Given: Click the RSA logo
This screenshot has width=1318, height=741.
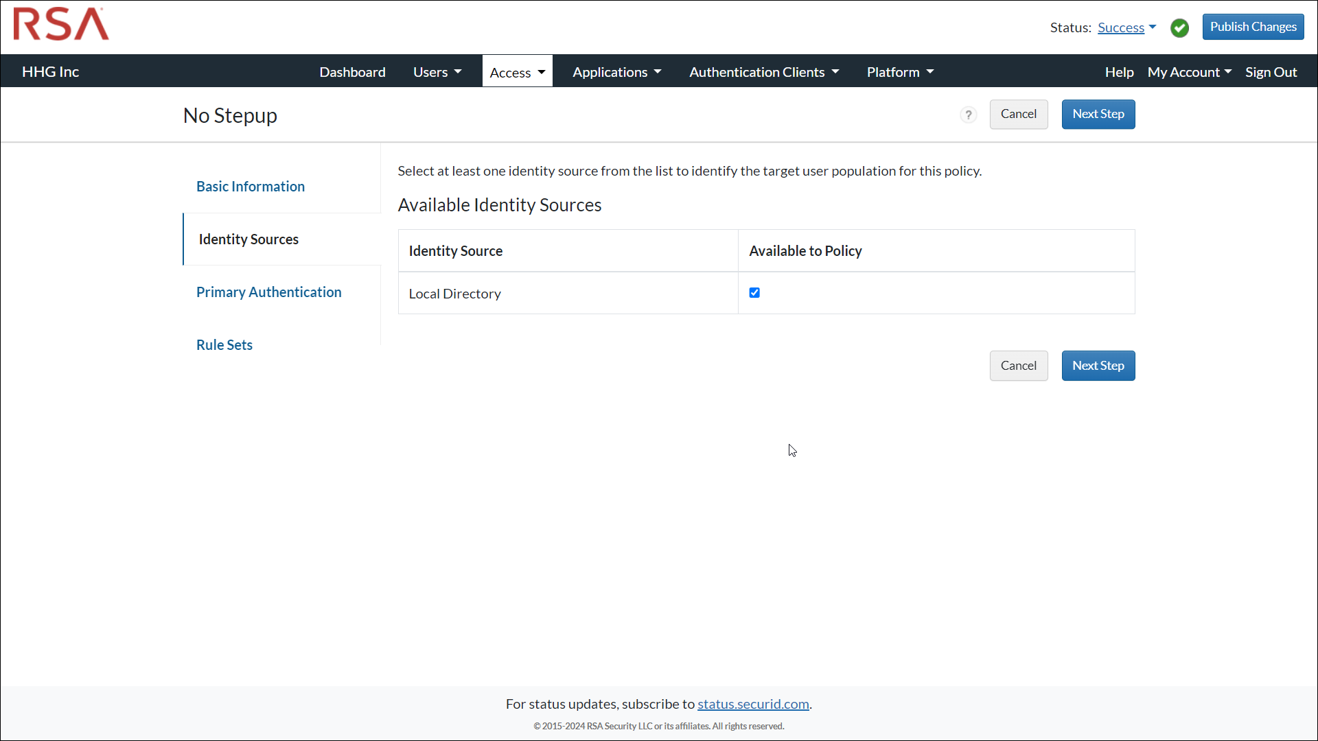Looking at the screenshot, I should tap(60, 24).
